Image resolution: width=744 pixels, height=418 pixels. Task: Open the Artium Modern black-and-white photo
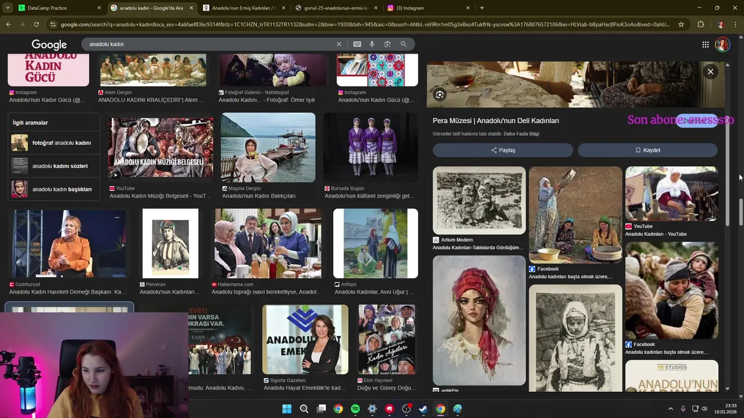[479, 200]
